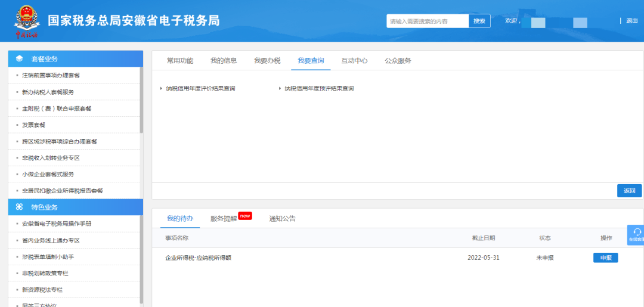Switch to the 通知公告 tab
Image resolution: width=644 pixels, height=307 pixels.
tap(282, 218)
